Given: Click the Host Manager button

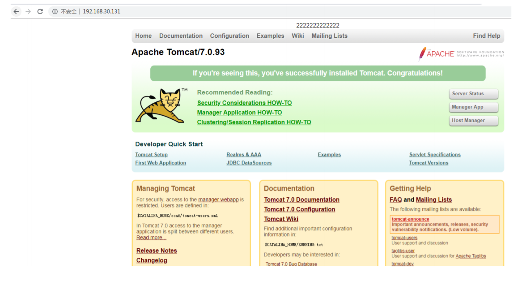Looking at the screenshot, I should (x=474, y=121).
